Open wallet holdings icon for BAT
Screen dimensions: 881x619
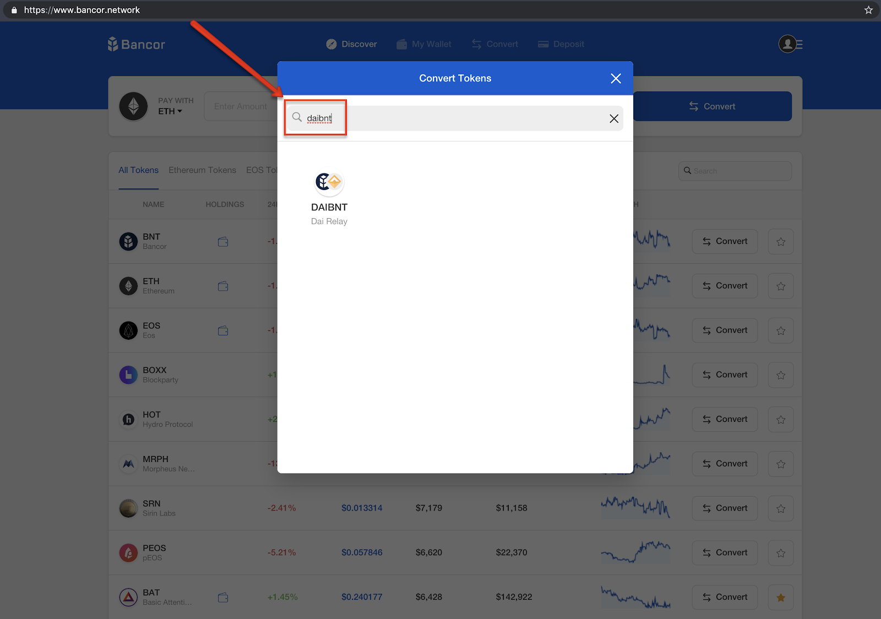tap(223, 598)
